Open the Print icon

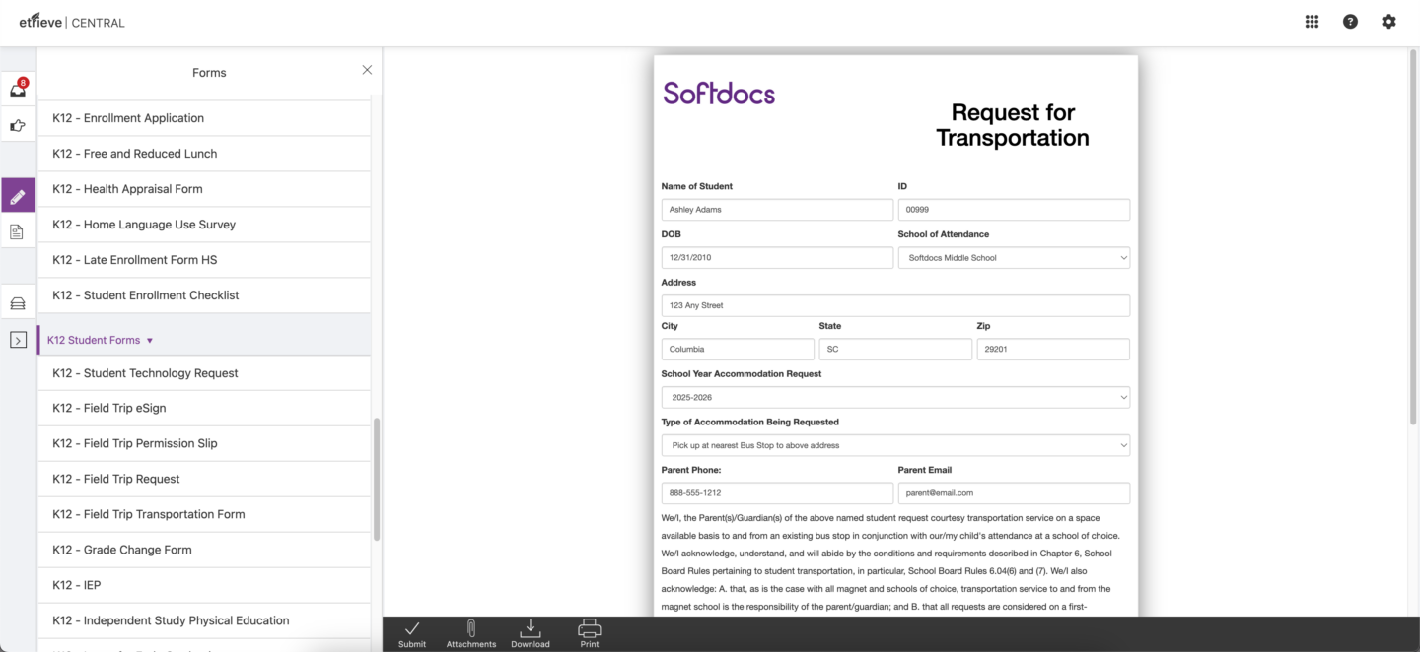tap(589, 633)
